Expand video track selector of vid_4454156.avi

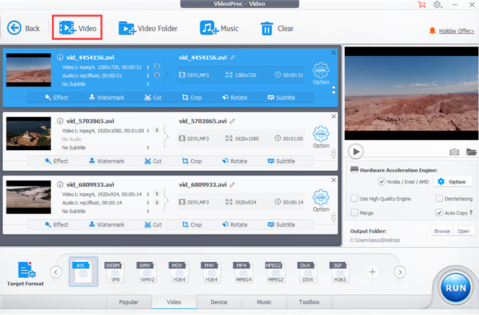[x=148, y=67]
